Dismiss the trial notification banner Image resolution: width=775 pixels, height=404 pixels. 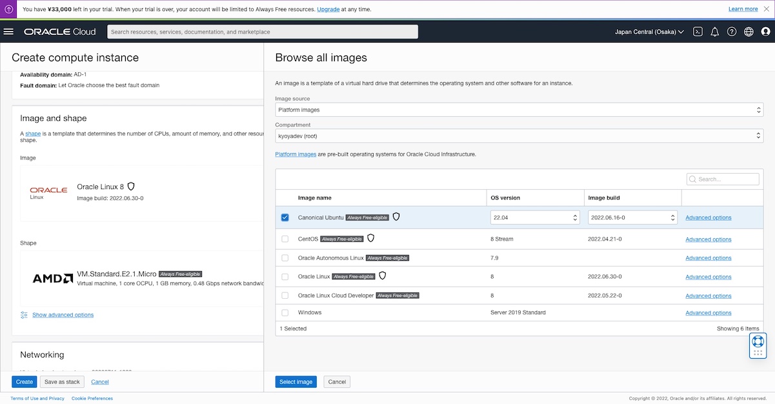767,9
